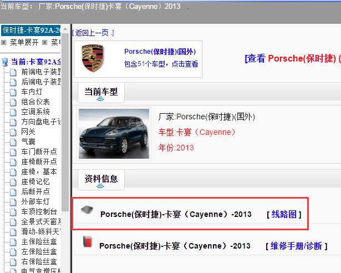
Task: Click the wiring diagram row title Porsche-卡宴-2013
Action: (176, 214)
